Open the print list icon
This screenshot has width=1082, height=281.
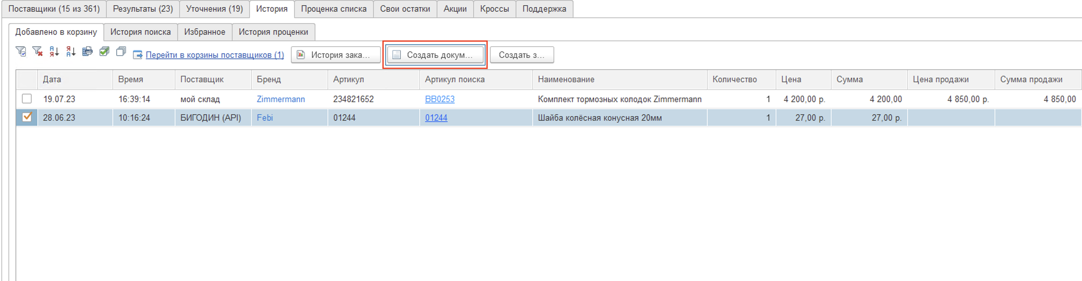(87, 52)
